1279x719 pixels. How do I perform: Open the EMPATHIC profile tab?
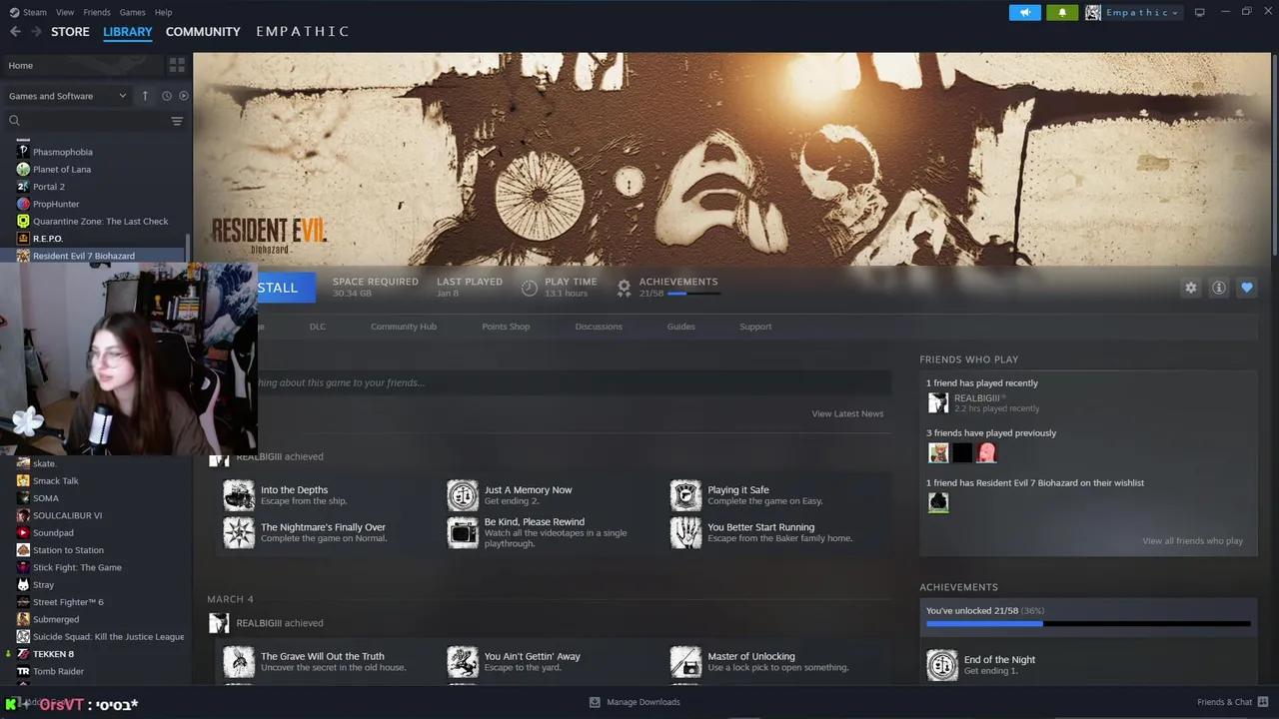click(x=302, y=32)
